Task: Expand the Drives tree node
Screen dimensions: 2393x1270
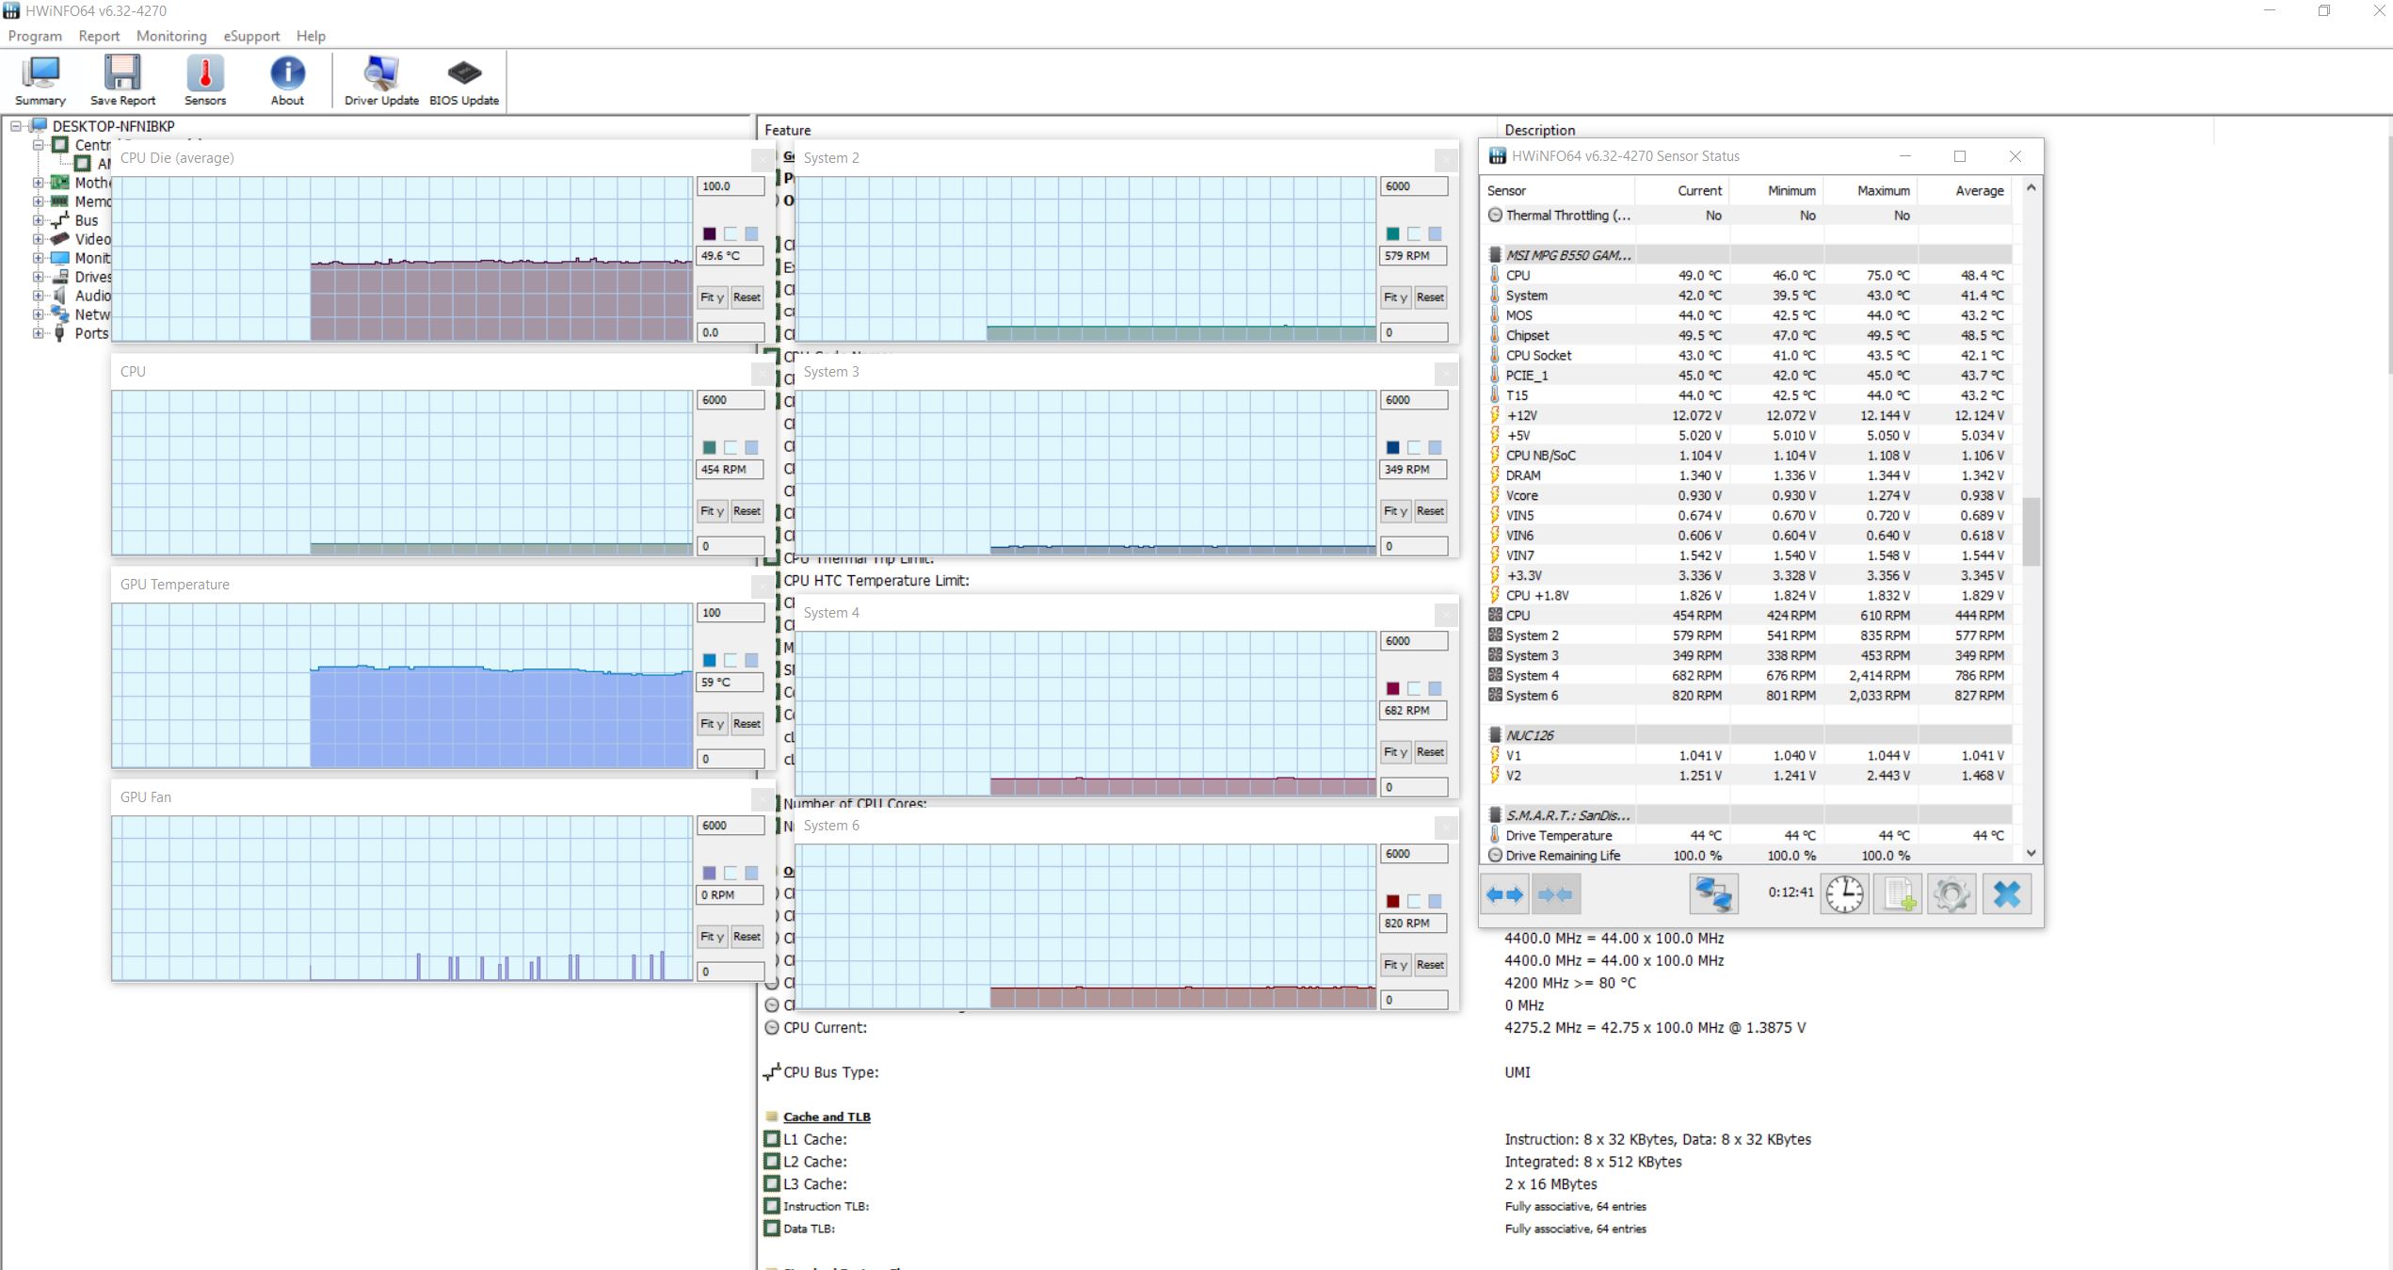Action: pyautogui.click(x=38, y=277)
